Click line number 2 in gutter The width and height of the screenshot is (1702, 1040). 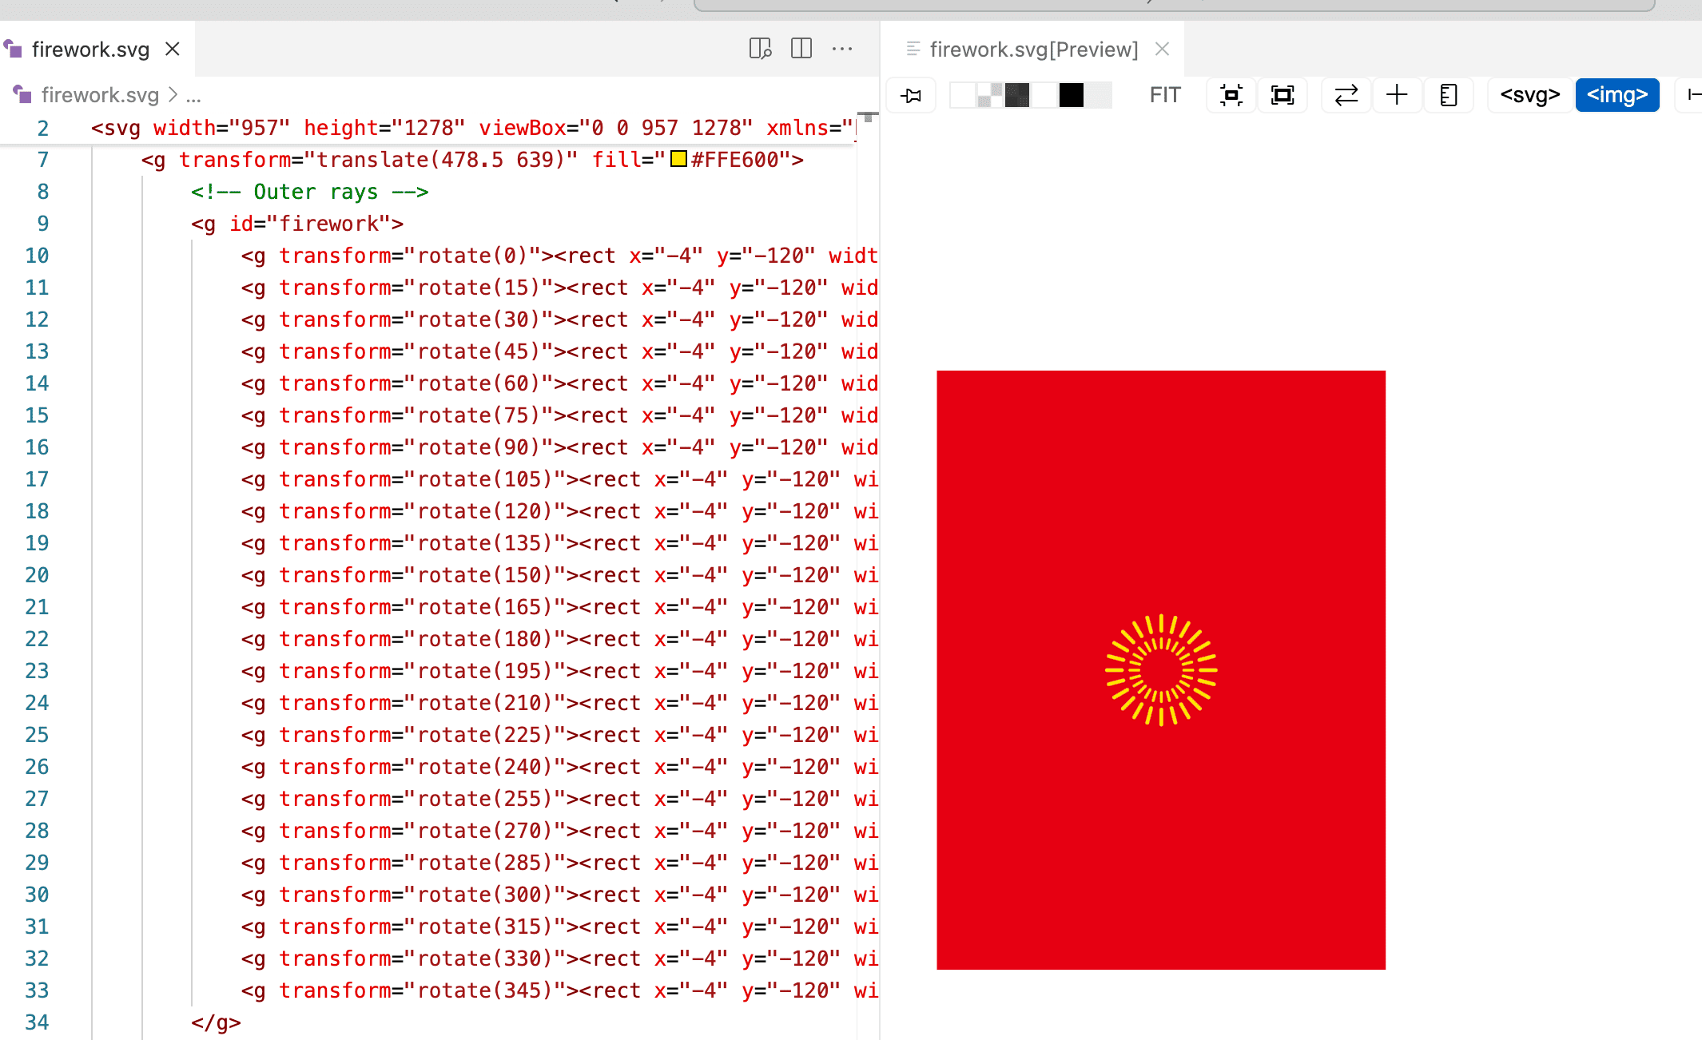(43, 128)
